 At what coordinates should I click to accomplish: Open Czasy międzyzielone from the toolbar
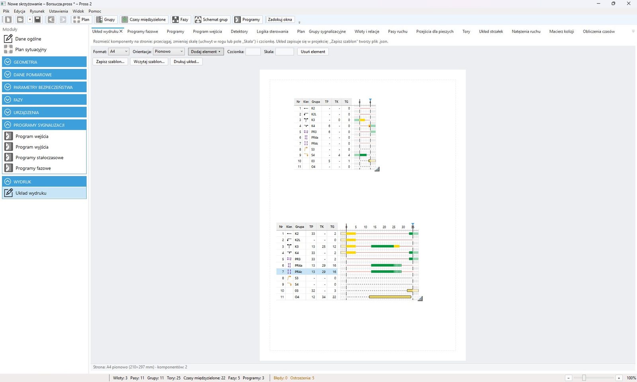click(x=144, y=19)
